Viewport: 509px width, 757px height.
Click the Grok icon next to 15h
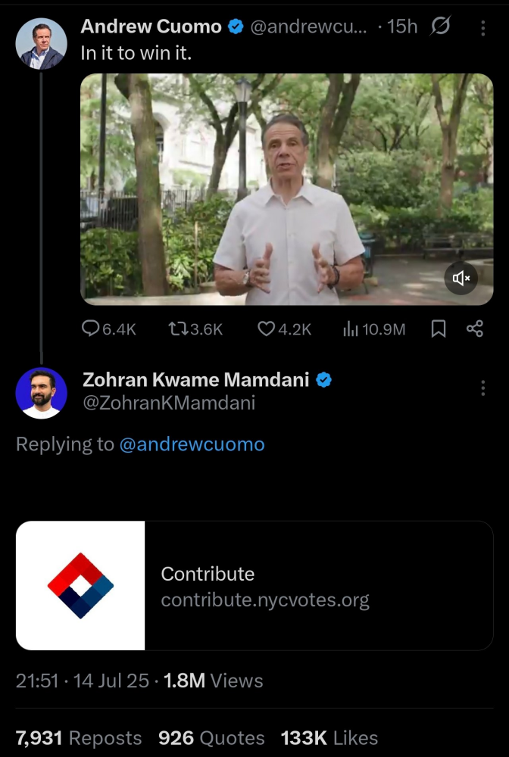point(440,27)
